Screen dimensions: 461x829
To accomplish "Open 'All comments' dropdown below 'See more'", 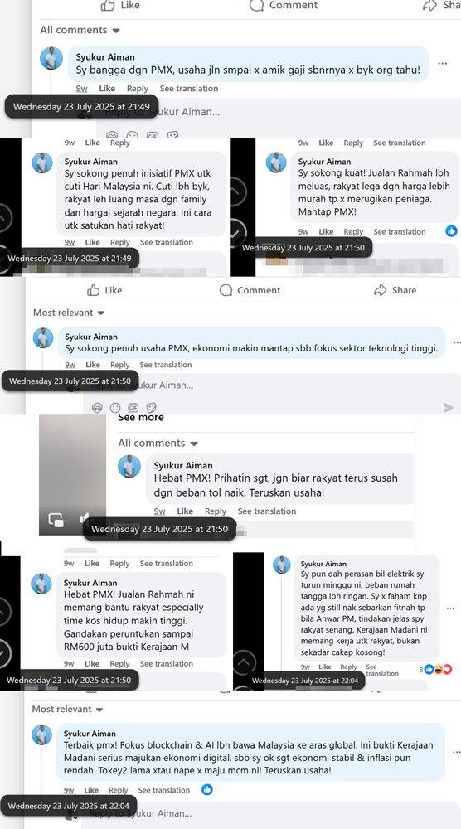I will pyautogui.click(x=158, y=443).
